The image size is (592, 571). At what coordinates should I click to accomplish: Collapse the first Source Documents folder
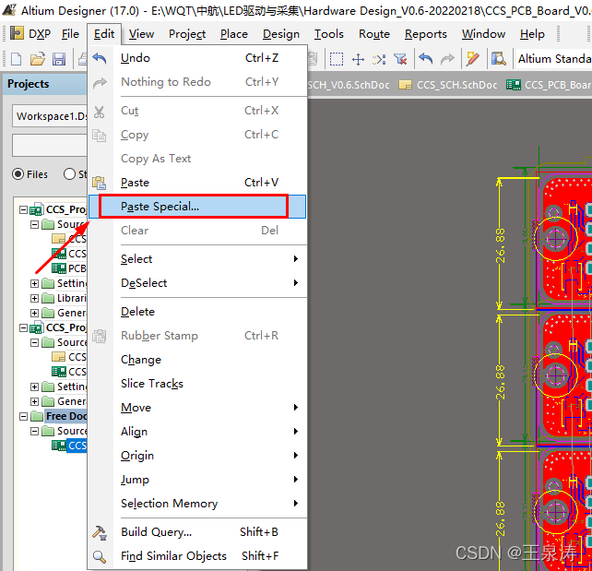click(x=34, y=224)
